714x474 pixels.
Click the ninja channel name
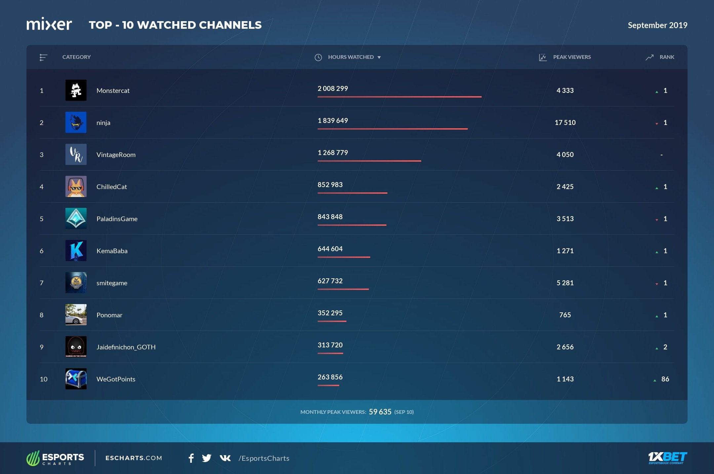pyautogui.click(x=103, y=123)
